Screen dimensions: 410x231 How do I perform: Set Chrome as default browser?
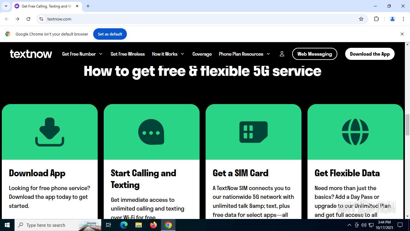[x=110, y=34]
